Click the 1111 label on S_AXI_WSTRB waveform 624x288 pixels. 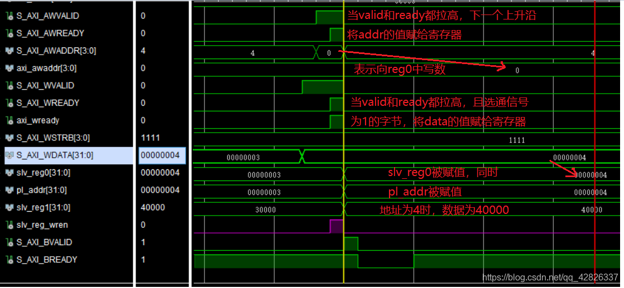(516, 140)
